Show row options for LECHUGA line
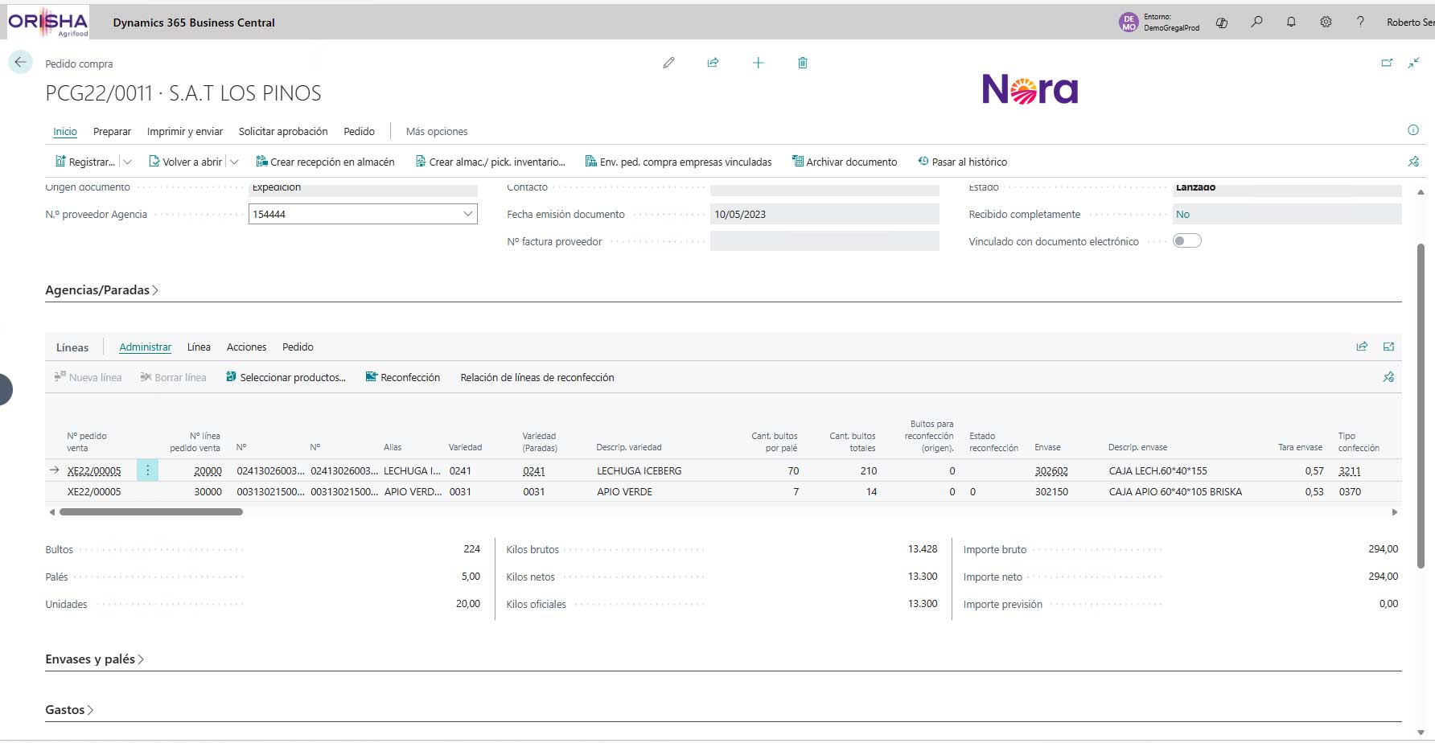Image resolution: width=1435 pixels, height=743 pixels. (147, 470)
